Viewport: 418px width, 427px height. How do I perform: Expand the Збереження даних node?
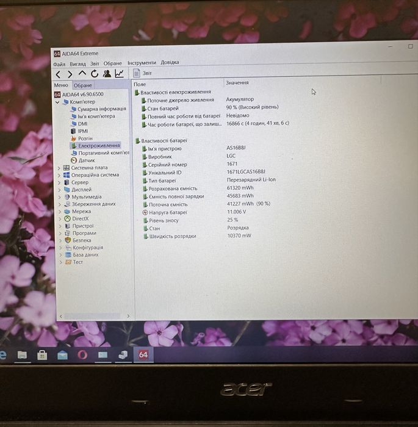coord(60,204)
